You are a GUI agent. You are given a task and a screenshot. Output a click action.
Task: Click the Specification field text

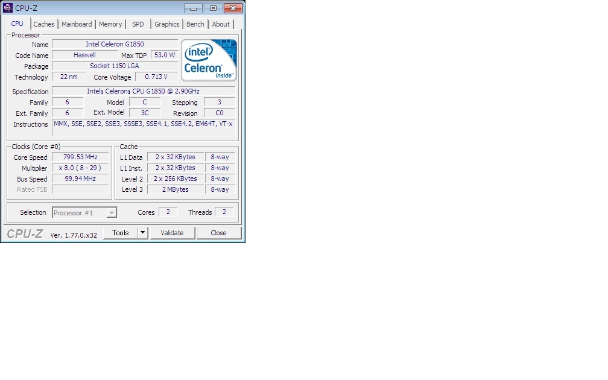(x=144, y=91)
